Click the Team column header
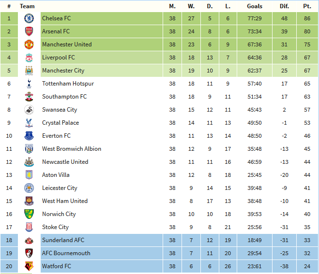Image resolution: width=319 pixels, height=274 pixels. [27, 6]
